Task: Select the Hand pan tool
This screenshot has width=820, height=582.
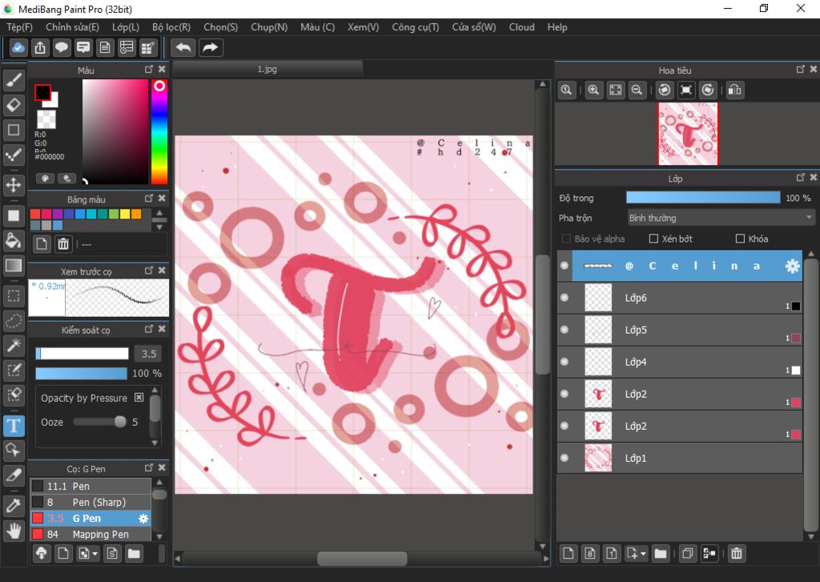Action: coord(14,531)
